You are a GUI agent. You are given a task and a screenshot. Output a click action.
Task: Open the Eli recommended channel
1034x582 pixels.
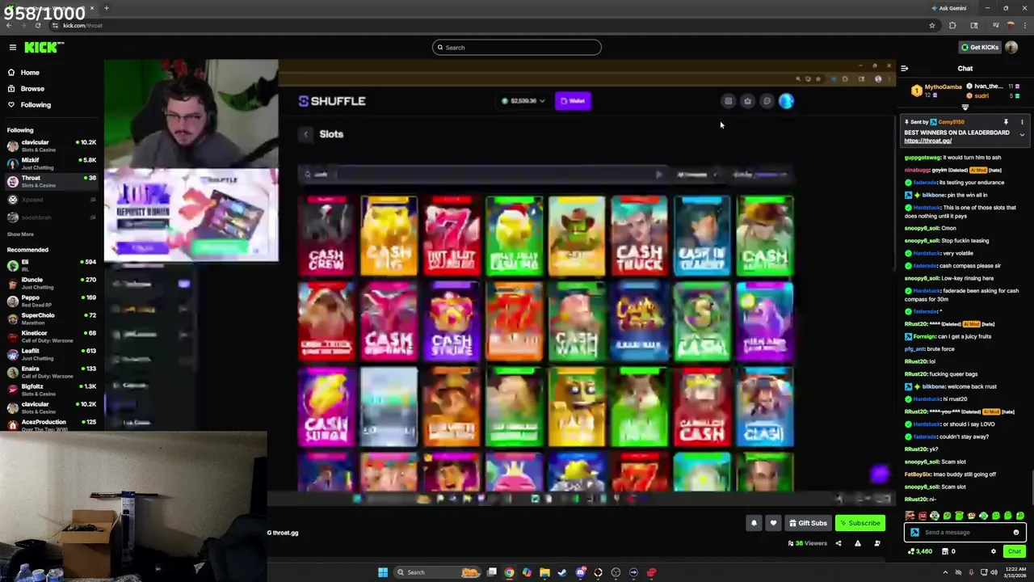tap(52, 265)
